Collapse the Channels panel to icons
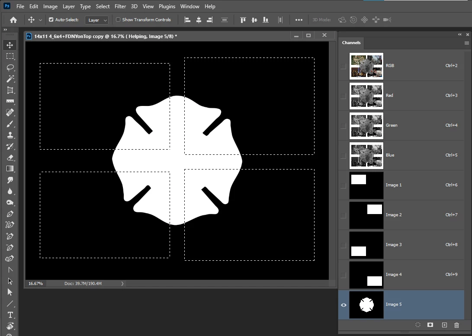This screenshot has height=336, width=472. pyautogui.click(x=459, y=35)
